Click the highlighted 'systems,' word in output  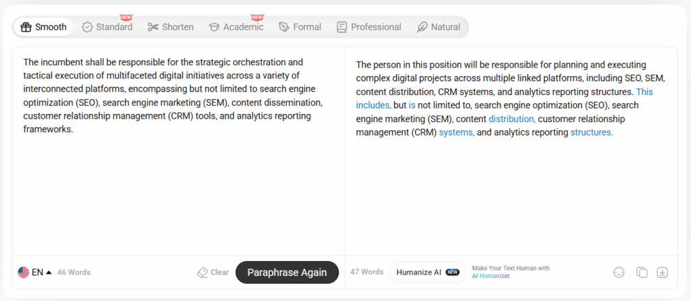(456, 132)
